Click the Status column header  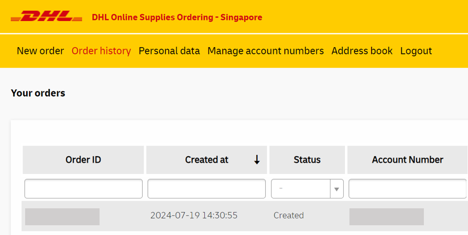coord(307,160)
